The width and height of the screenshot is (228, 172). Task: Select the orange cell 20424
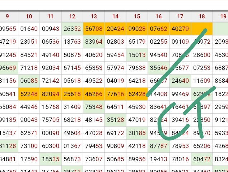click(115, 29)
